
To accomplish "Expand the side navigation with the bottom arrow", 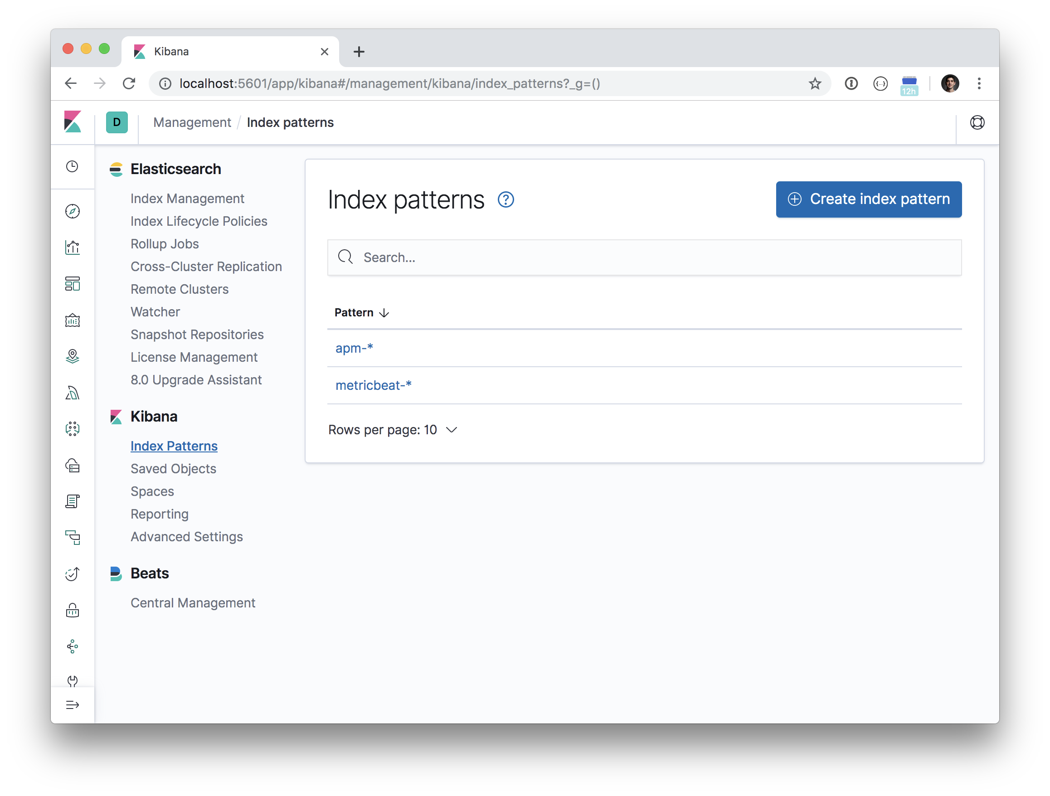I will pos(72,705).
